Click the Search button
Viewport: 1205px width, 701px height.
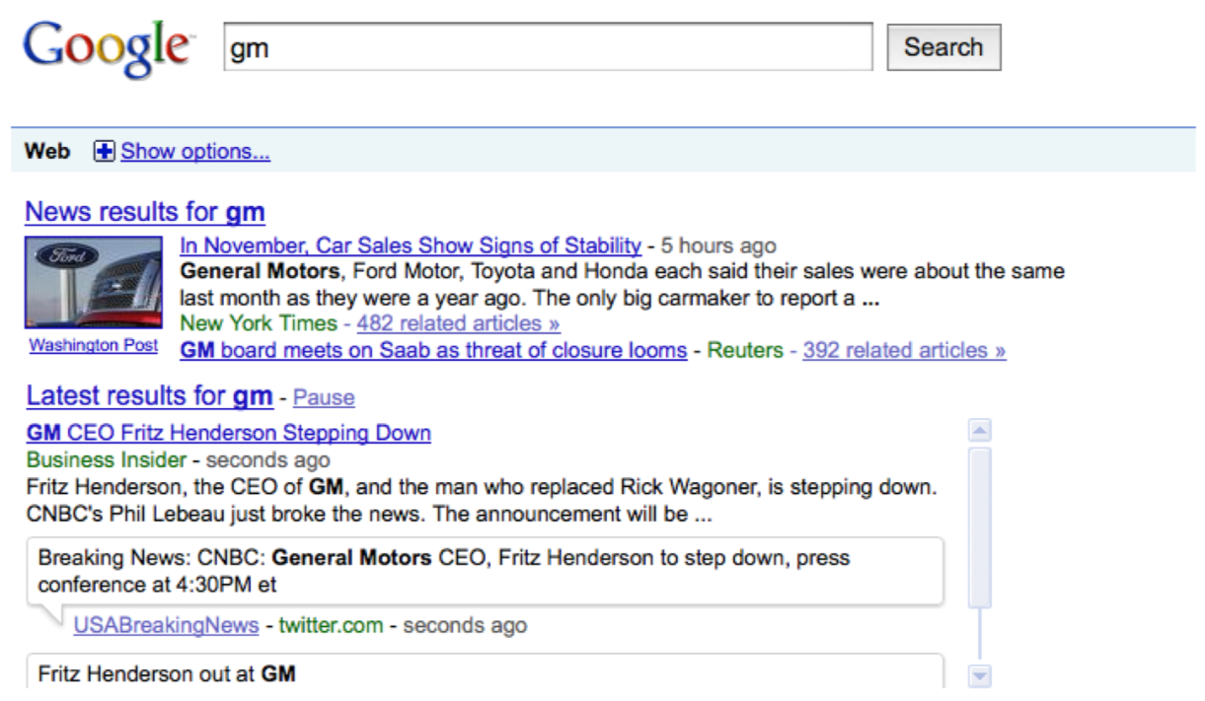(943, 47)
